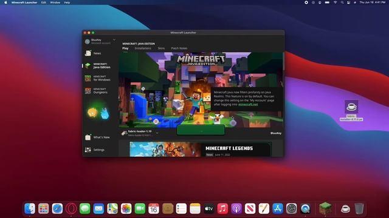The width and height of the screenshot is (389, 218).
Task: Open the Minecraft Legends news banner
Action: (x=201, y=150)
